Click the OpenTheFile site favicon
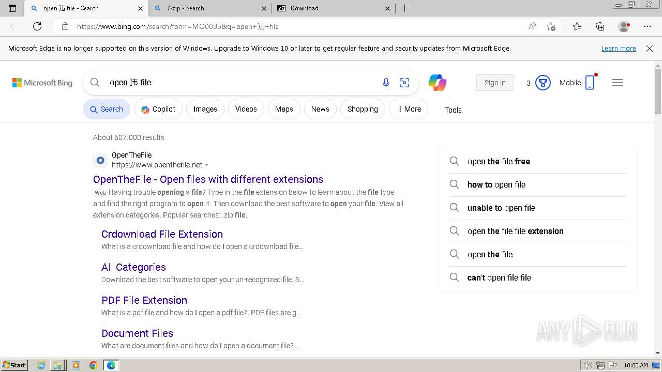This screenshot has height=372, width=662. click(x=100, y=160)
